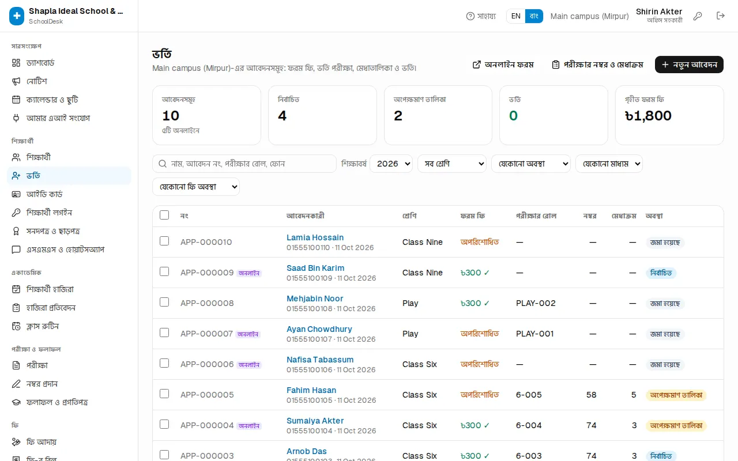Viewport: 738px width, 461px height.
Task: Open শিক্ষার্থী হাজিরা attendance icon
Action: (16, 289)
